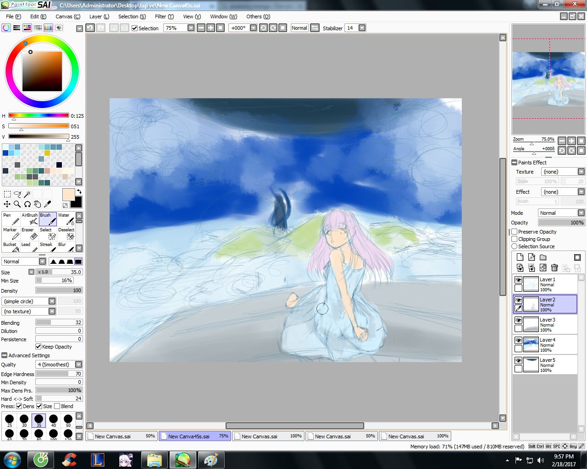Clear the layer with eraser icon

click(x=543, y=267)
